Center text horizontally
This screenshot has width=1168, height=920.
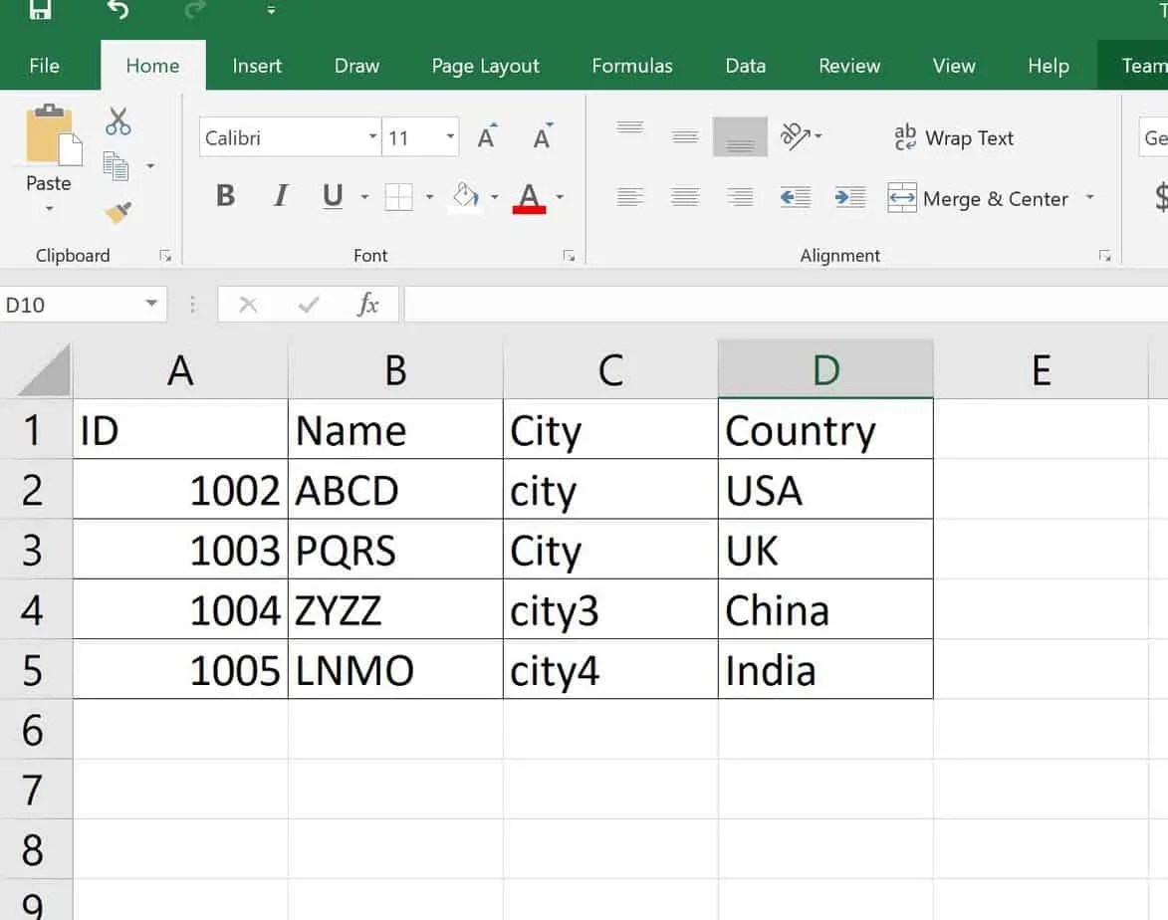click(x=684, y=197)
